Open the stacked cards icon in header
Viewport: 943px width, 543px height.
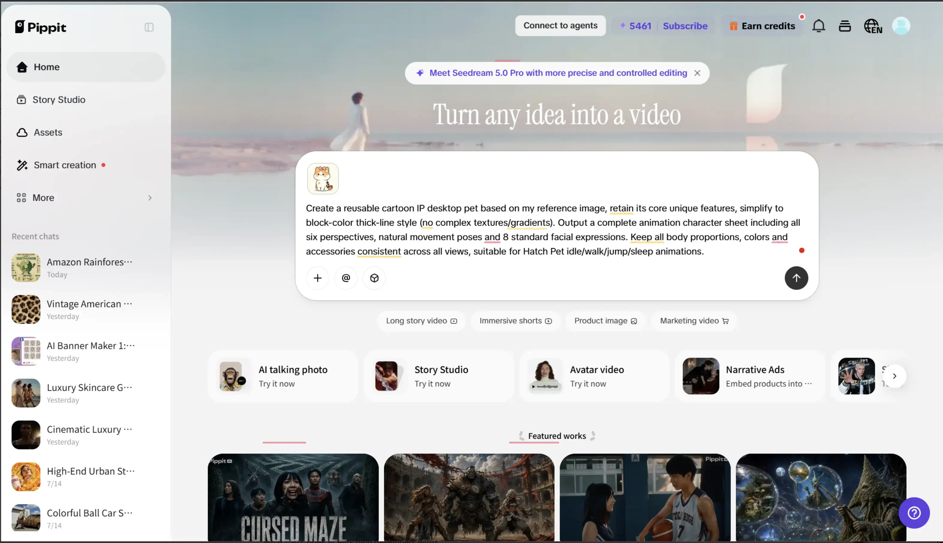coord(845,26)
